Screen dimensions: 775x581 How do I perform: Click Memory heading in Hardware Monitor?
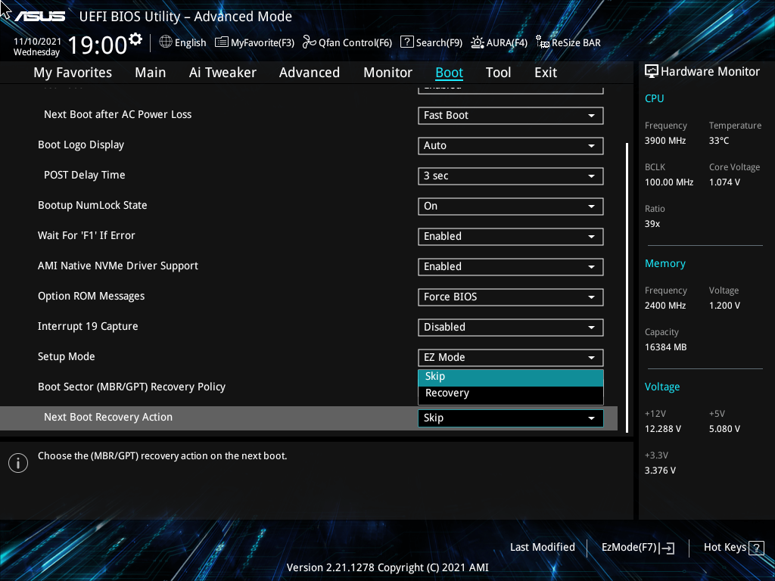coord(665,264)
